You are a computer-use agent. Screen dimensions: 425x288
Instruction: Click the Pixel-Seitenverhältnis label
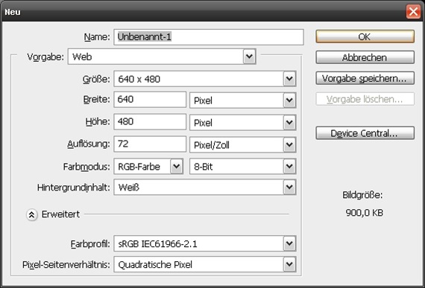pos(66,264)
